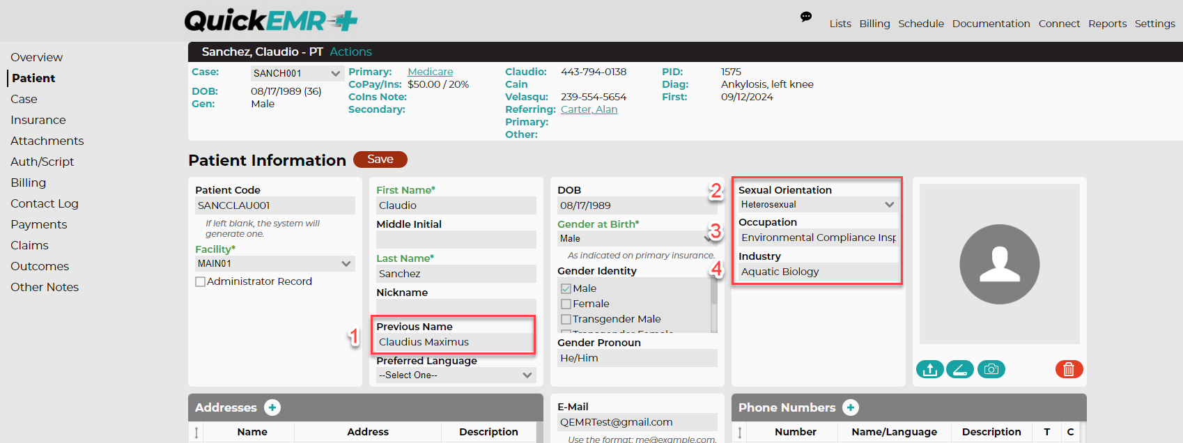
Task: Open Billing sidebar section
Action: click(x=28, y=182)
